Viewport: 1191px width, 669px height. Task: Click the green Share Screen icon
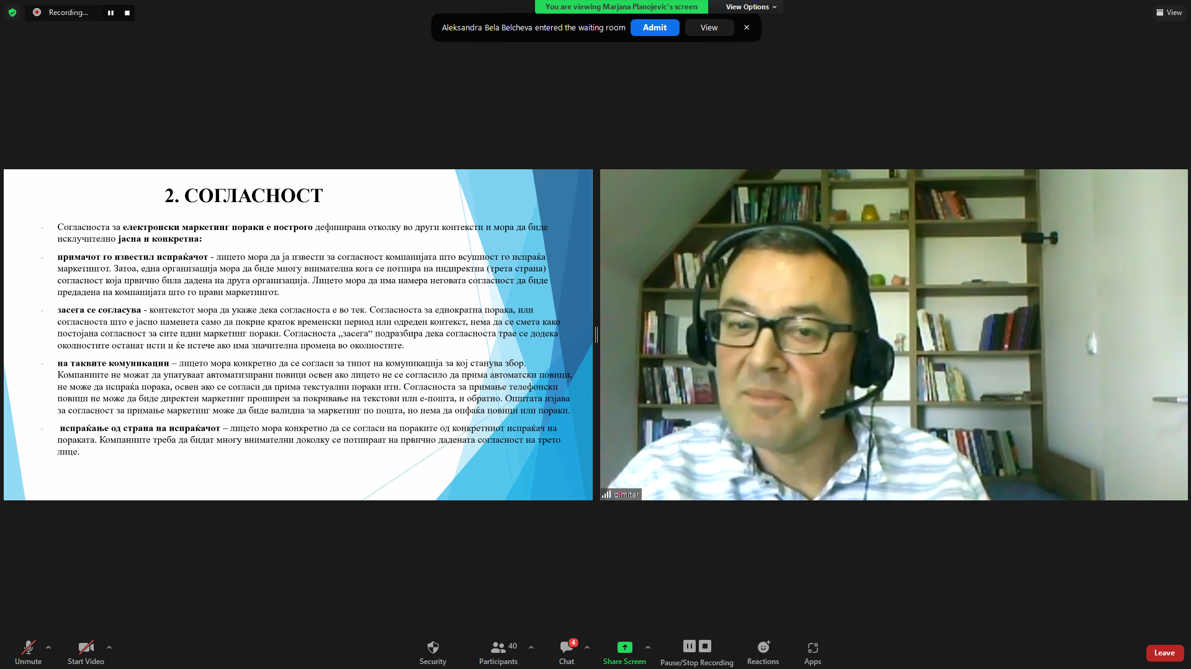pos(624,647)
